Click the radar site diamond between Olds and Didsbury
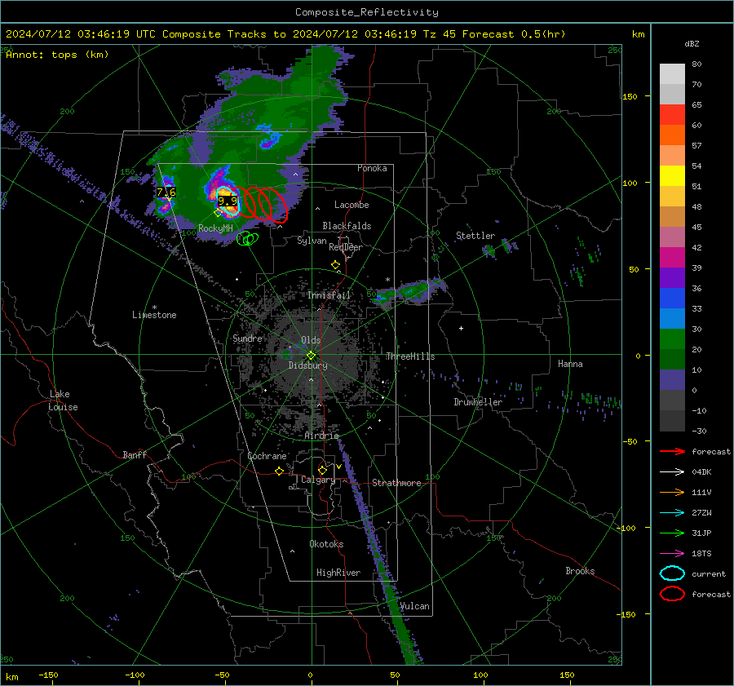Viewport: 734px width, 686px height. [312, 355]
